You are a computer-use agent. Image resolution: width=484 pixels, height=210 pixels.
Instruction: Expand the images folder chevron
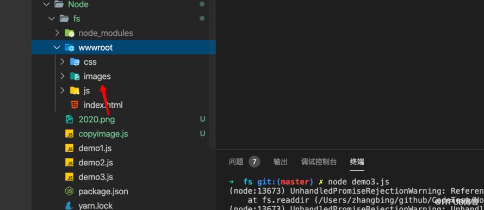click(63, 76)
